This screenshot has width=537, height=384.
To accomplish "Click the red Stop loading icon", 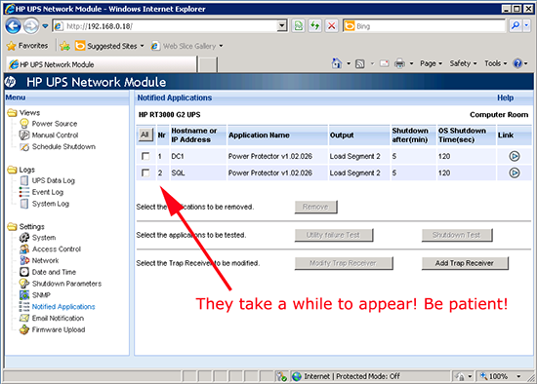I will [x=332, y=26].
